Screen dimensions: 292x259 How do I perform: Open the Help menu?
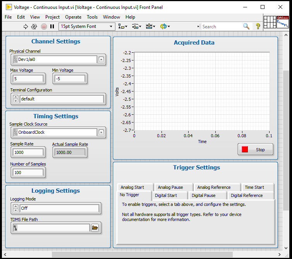[130, 17]
